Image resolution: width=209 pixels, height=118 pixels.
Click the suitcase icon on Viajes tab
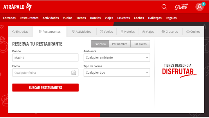[x=143, y=32]
